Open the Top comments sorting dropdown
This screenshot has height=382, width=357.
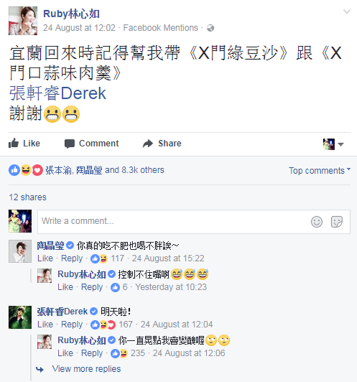(319, 170)
